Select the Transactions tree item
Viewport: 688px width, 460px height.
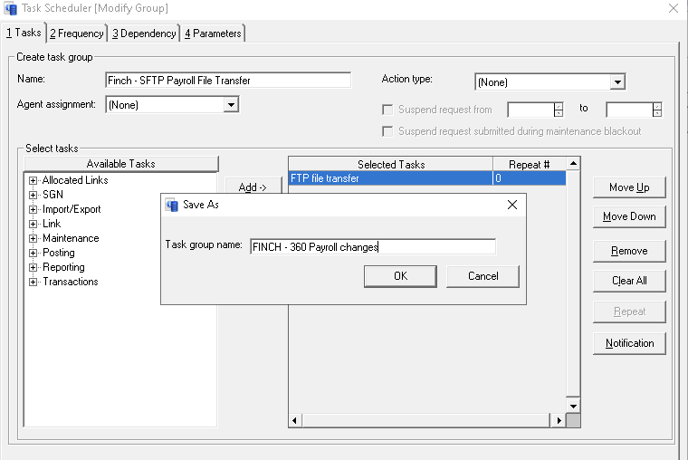point(71,282)
